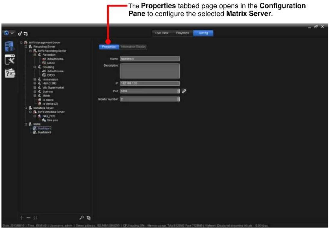Open the wrench and screwdriver tools sidebar icon
Viewport: 329px width, 228px height.
(10, 60)
